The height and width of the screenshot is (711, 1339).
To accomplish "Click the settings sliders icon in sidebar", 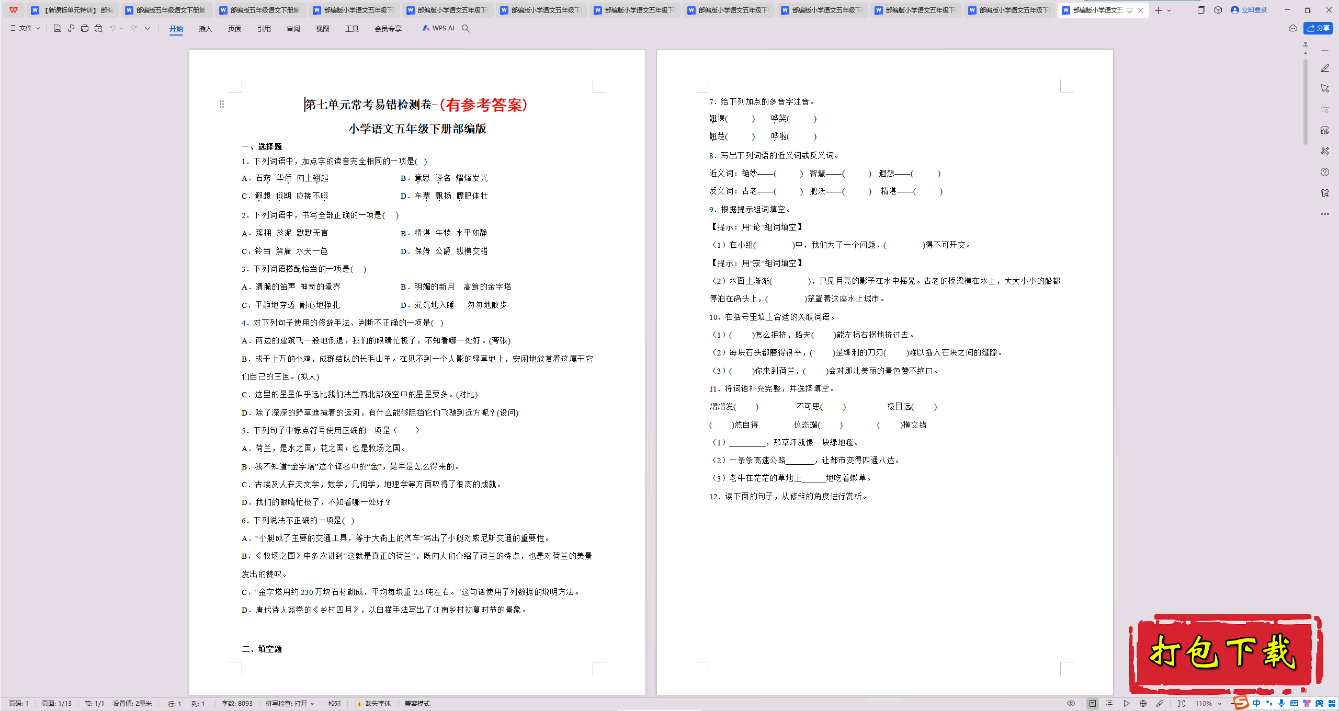I will coord(1325,109).
